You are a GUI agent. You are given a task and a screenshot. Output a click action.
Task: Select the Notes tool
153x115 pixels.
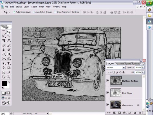[4, 73]
